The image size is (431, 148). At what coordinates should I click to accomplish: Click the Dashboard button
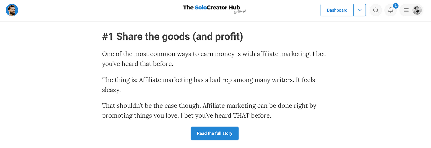point(337,10)
